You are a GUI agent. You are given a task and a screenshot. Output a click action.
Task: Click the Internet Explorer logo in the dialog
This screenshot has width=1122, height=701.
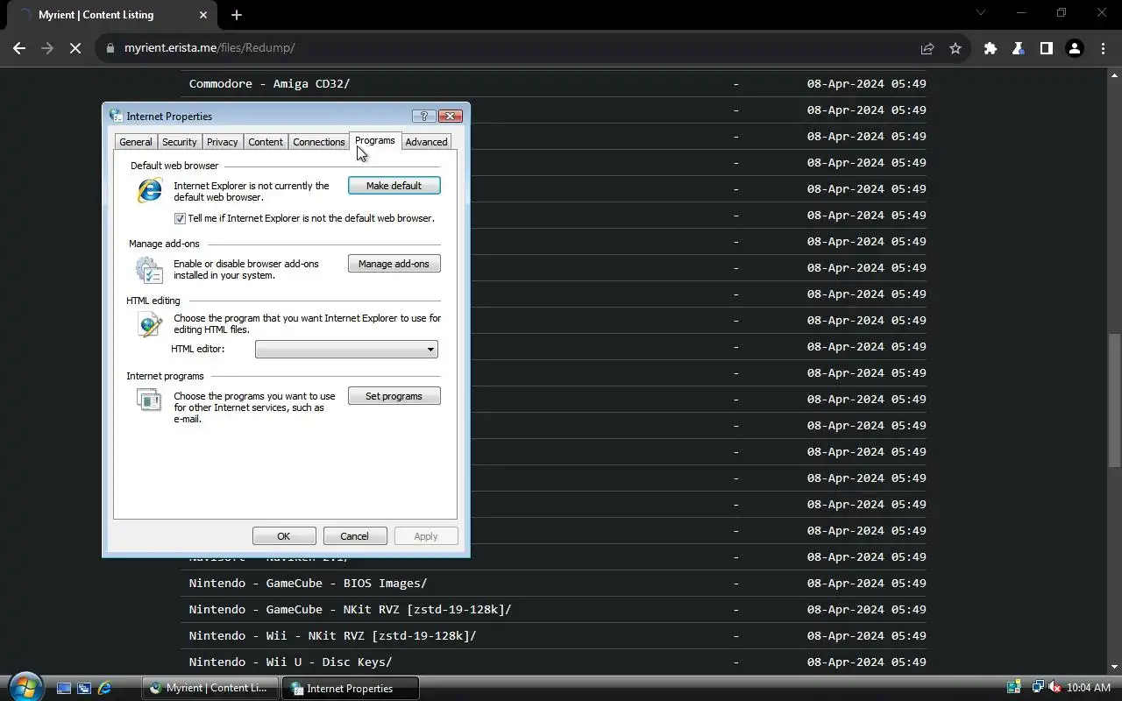tap(150, 190)
